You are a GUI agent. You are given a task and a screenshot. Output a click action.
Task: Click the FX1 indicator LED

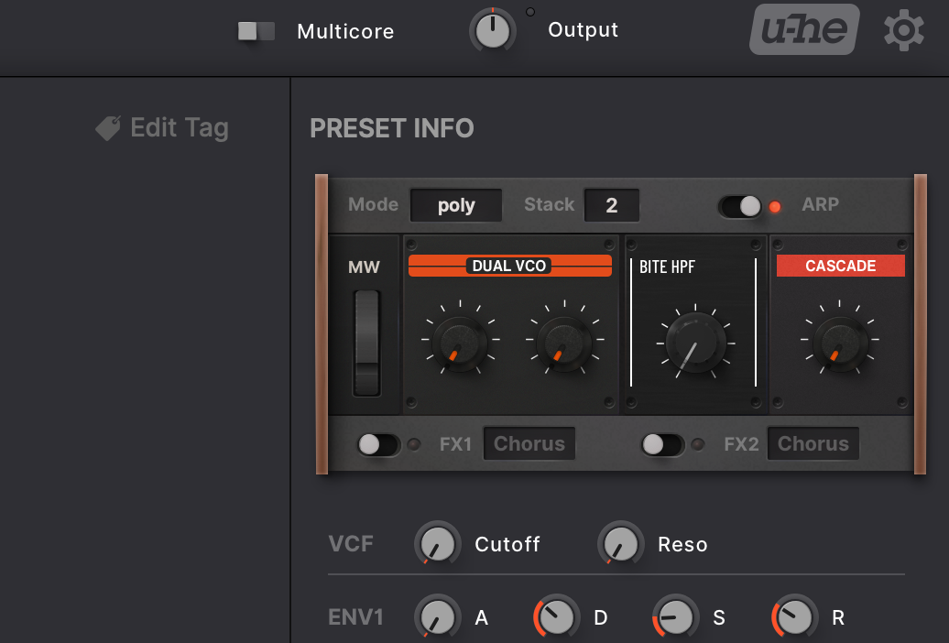[x=414, y=444]
